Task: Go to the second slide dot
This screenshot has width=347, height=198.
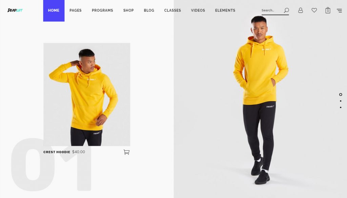Action: 341,101
